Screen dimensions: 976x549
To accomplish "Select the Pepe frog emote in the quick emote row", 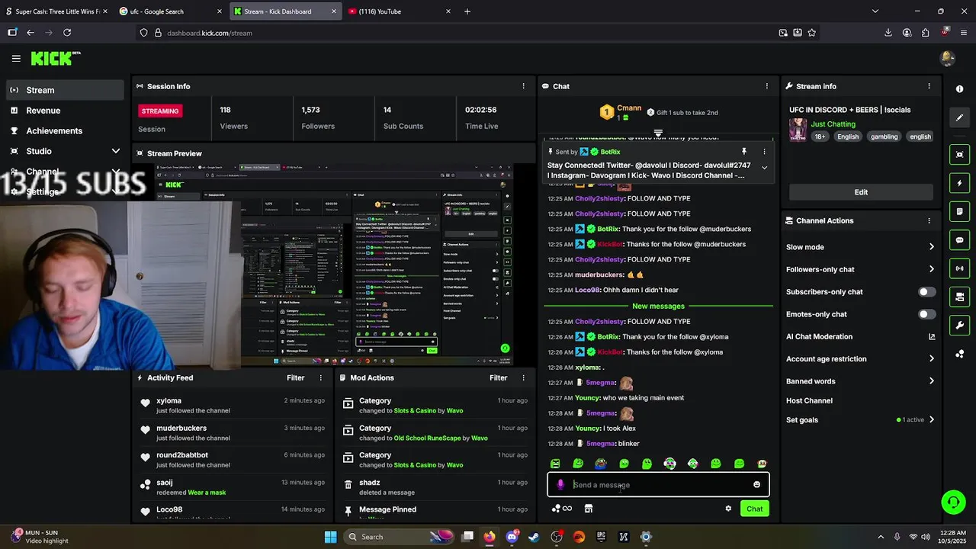I will click(601, 464).
